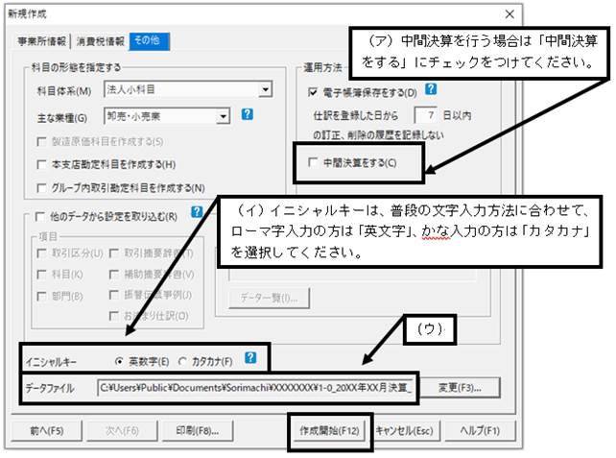The height and width of the screenshot is (458, 616).
Task: Uncheck 電子帳簿保存をする checkbox
Action: click(x=313, y=92)
